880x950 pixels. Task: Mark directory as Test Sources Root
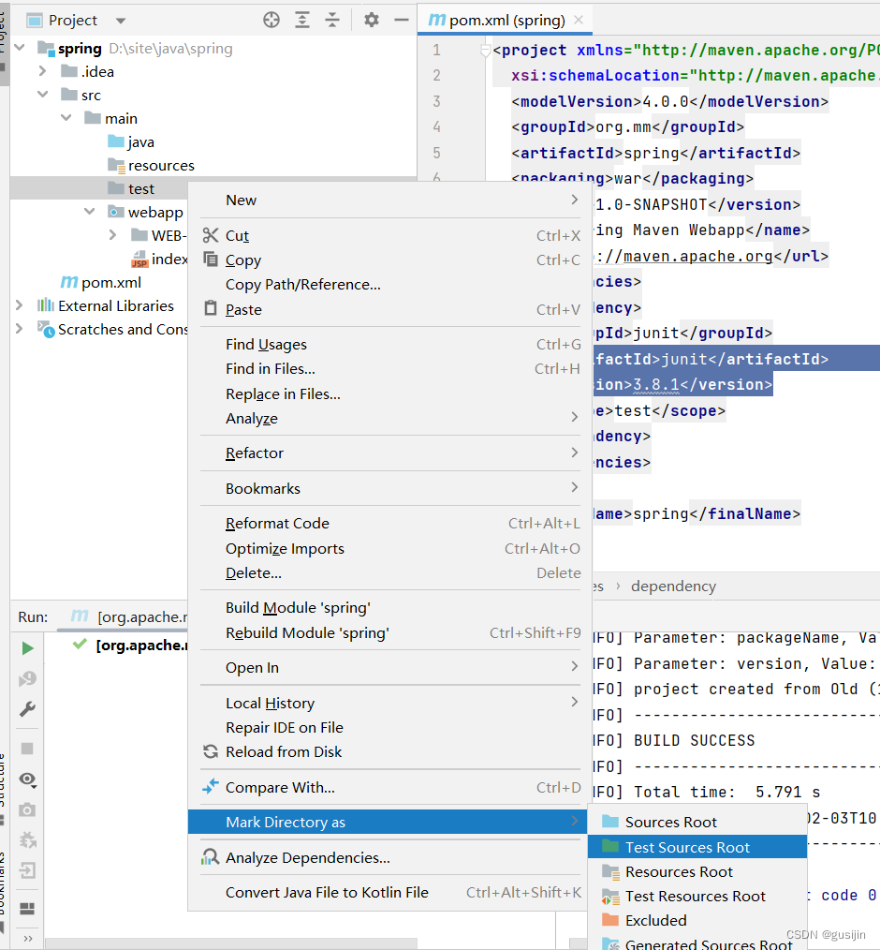pos(697,847)
